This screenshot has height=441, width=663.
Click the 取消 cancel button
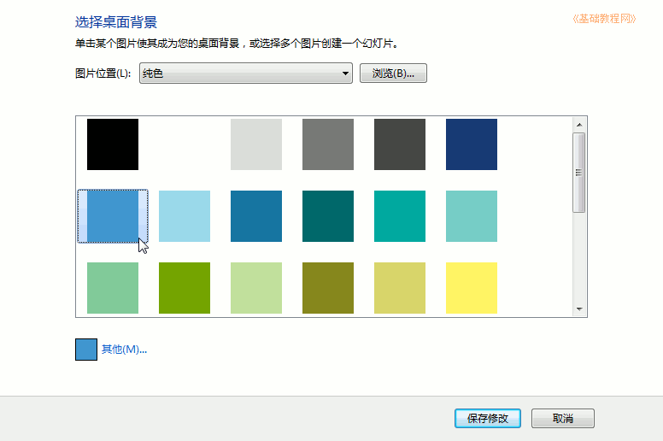pyautogui.click(x=563, y=418)
